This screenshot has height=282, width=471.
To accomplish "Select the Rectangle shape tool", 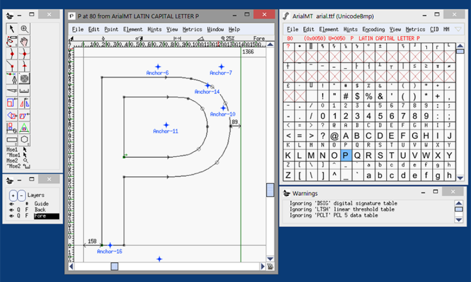I will (x=12, y=140).
